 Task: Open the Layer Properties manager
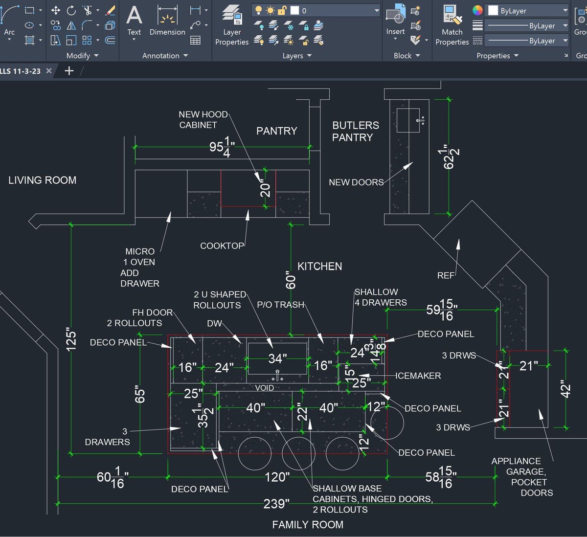(231, 22)
